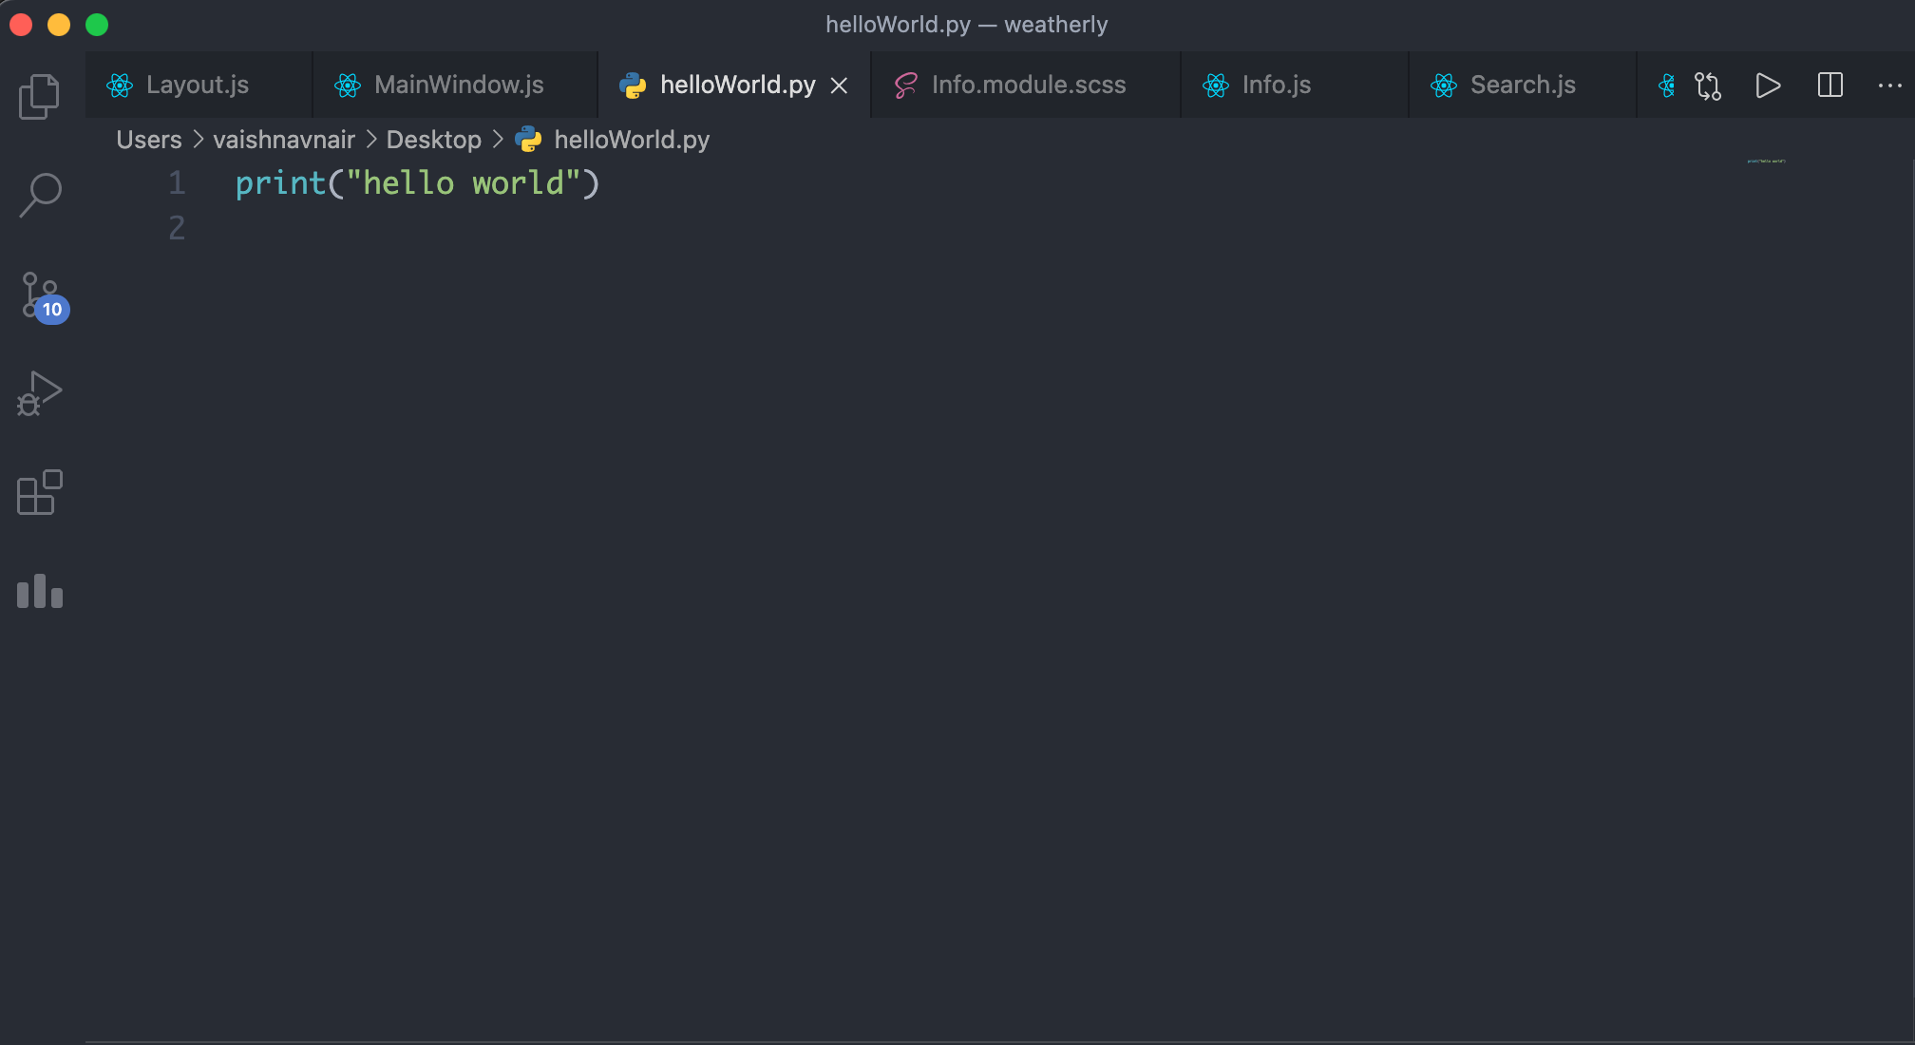
Task: Run the Python file with play button
Action: point(1768,85)
